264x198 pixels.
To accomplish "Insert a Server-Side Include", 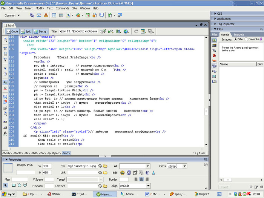I will tap(95, 15).
